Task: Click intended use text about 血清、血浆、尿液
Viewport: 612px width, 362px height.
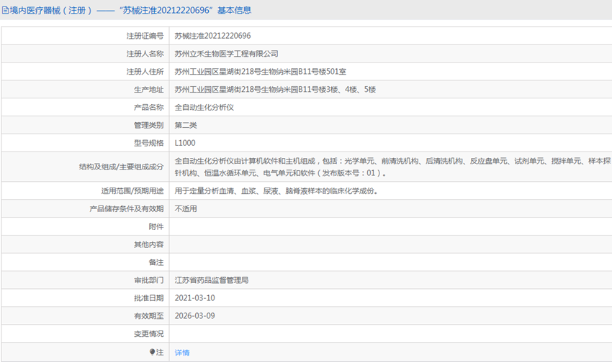Action: tap(276, 191)
